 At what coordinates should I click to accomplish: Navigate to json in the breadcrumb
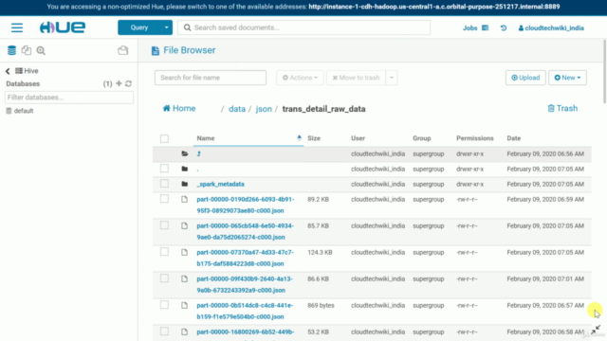click(264, 109)
